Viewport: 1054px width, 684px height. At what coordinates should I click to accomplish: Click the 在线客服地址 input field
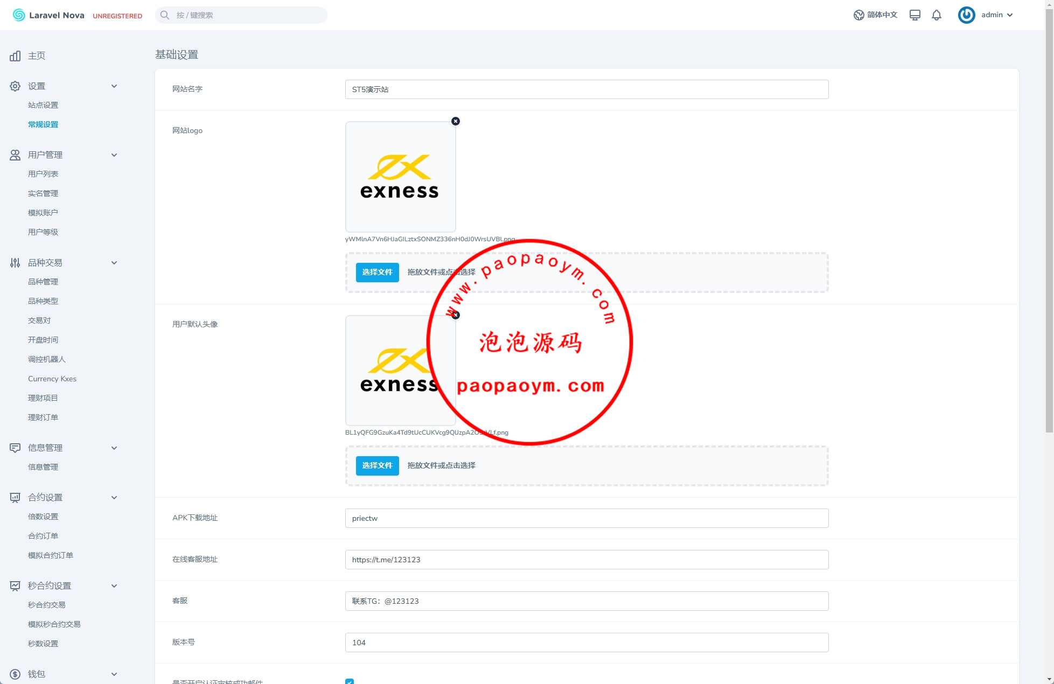[586, 560]
